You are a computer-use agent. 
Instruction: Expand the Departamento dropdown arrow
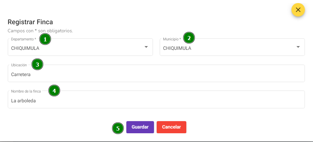146,47
